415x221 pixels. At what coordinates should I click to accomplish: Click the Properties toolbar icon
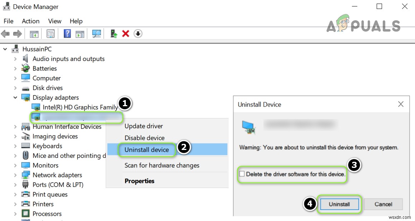[51, 33]
